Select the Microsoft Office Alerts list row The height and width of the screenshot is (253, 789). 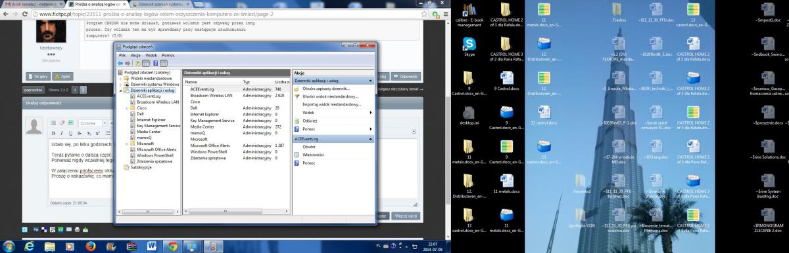click(236, 145)
